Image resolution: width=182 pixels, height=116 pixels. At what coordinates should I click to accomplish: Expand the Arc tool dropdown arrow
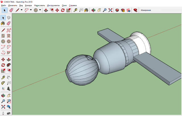point(31,10)
